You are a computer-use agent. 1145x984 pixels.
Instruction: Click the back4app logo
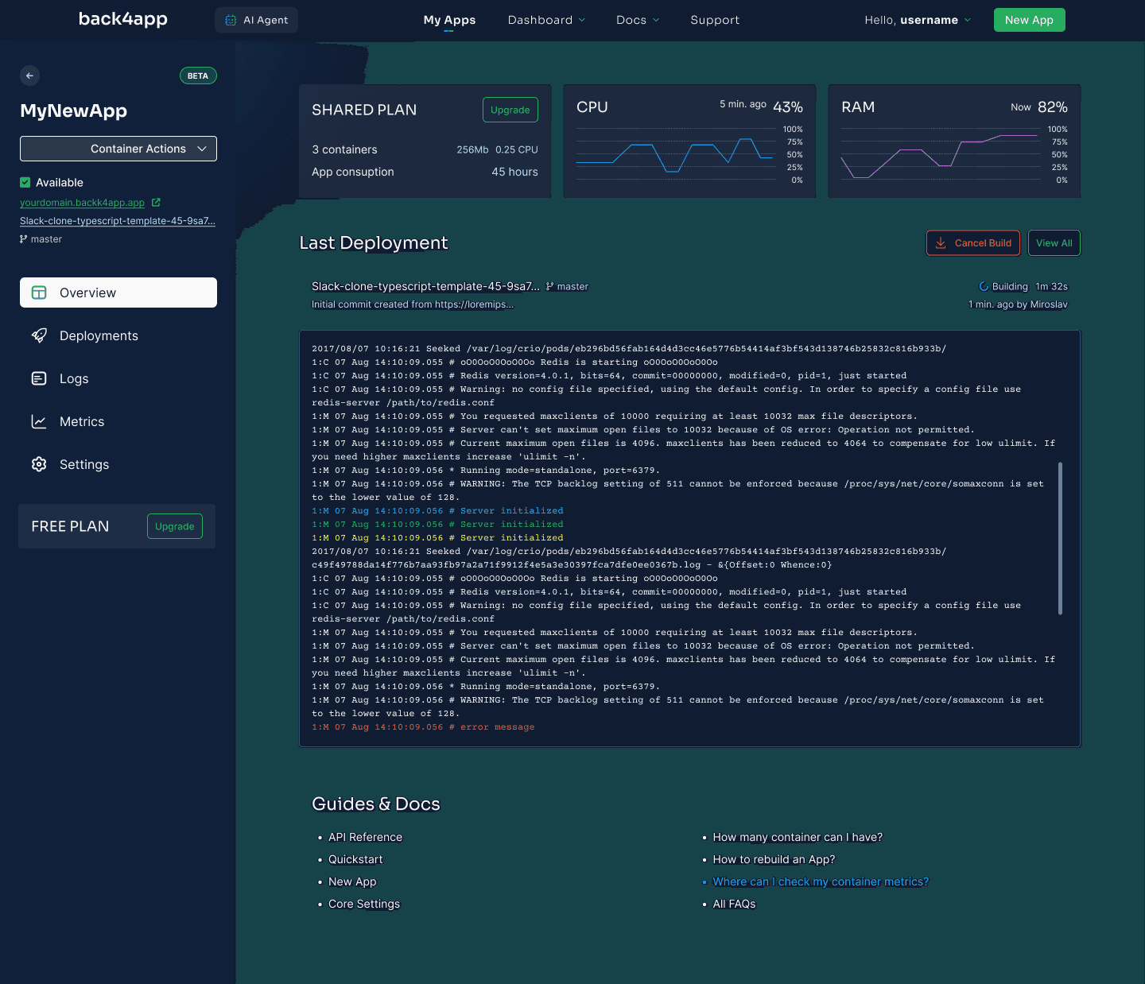[123, 19]
